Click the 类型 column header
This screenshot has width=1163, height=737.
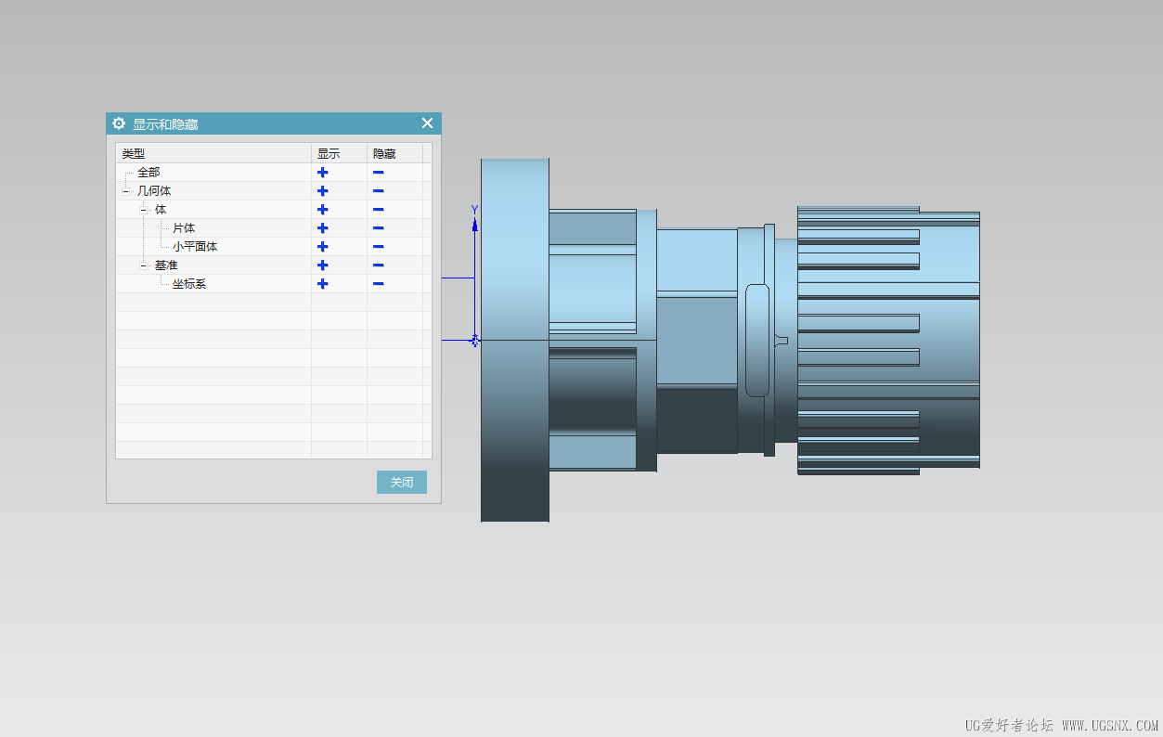click(213, 153)
